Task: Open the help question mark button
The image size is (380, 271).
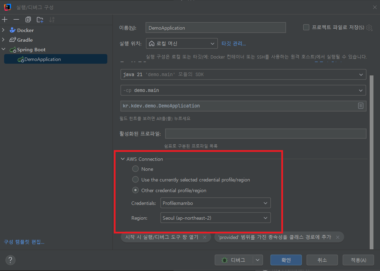Action: pos(10,260)
